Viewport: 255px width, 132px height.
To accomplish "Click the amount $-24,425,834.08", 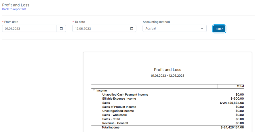I will click(x=232, y=103).
